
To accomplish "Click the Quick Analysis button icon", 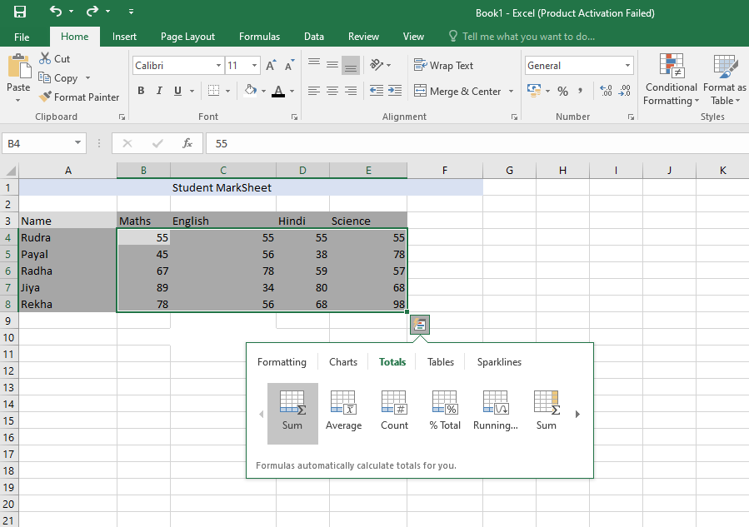I will click(420, 326).
